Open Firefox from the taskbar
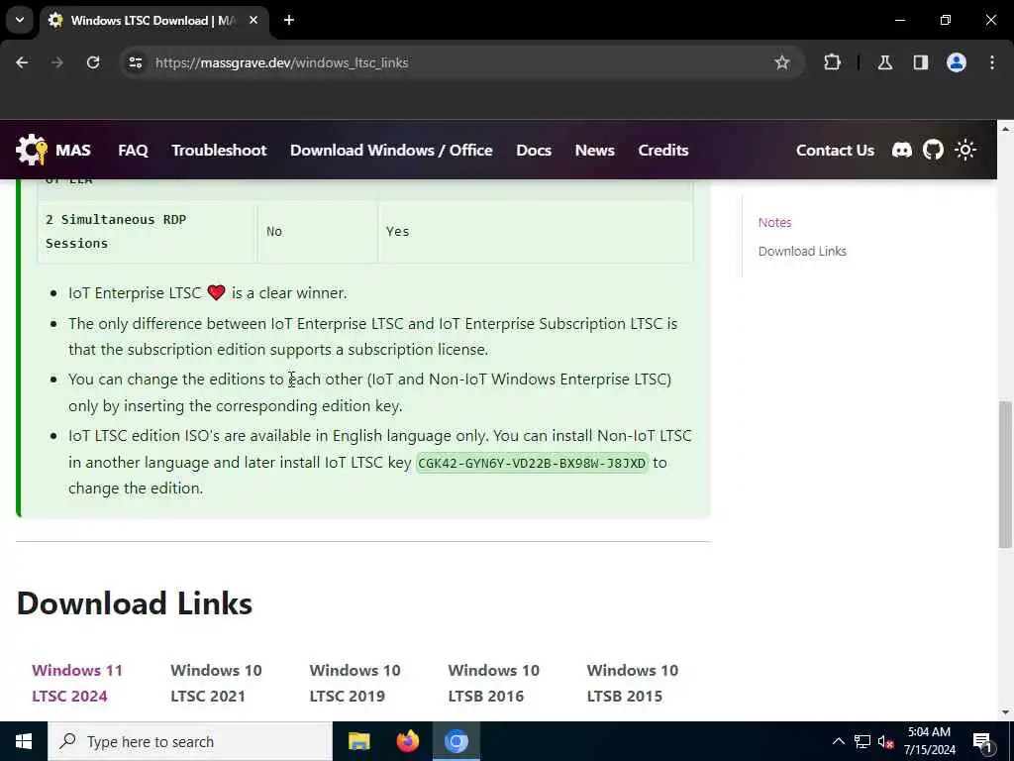Image resolution: width=1014 pixels, height=761 pixels. [x=407, y=741]
